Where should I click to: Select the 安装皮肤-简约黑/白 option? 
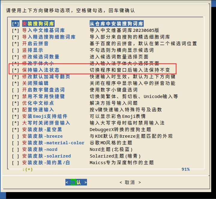pos(46,163)
